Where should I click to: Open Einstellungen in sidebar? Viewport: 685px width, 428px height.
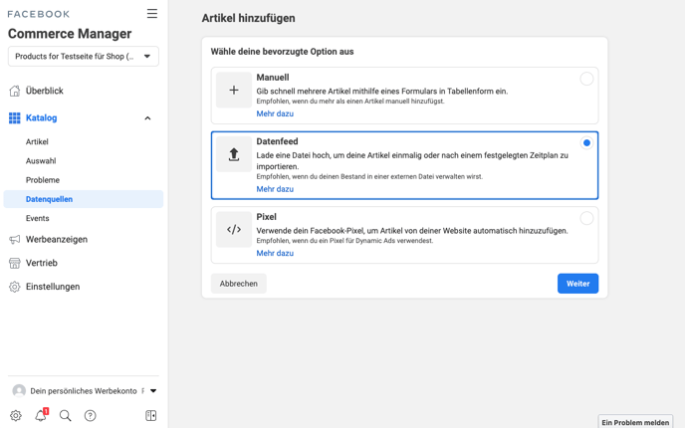point(53,287)
